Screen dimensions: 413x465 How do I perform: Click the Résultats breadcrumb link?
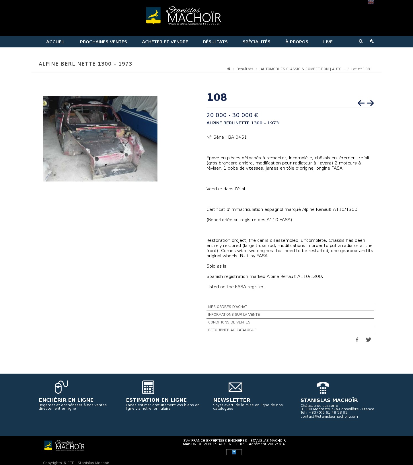coord(245,69)
